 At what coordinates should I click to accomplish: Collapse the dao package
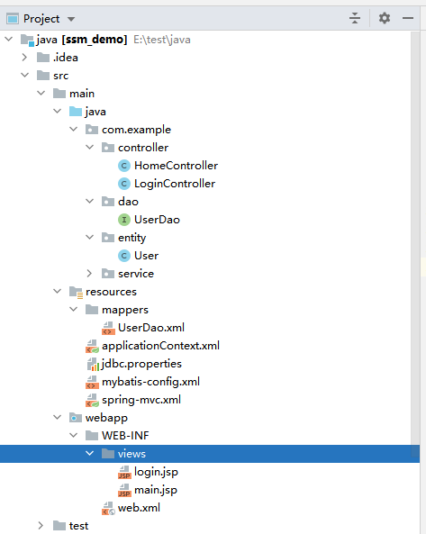click(x=89, y=202)
